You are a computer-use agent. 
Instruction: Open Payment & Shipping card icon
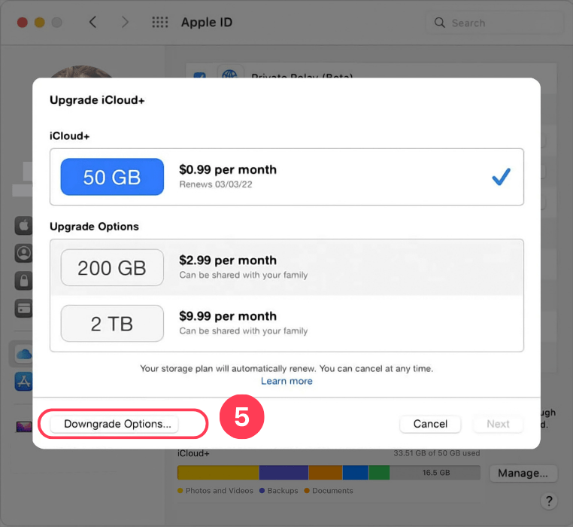(23, 308)
